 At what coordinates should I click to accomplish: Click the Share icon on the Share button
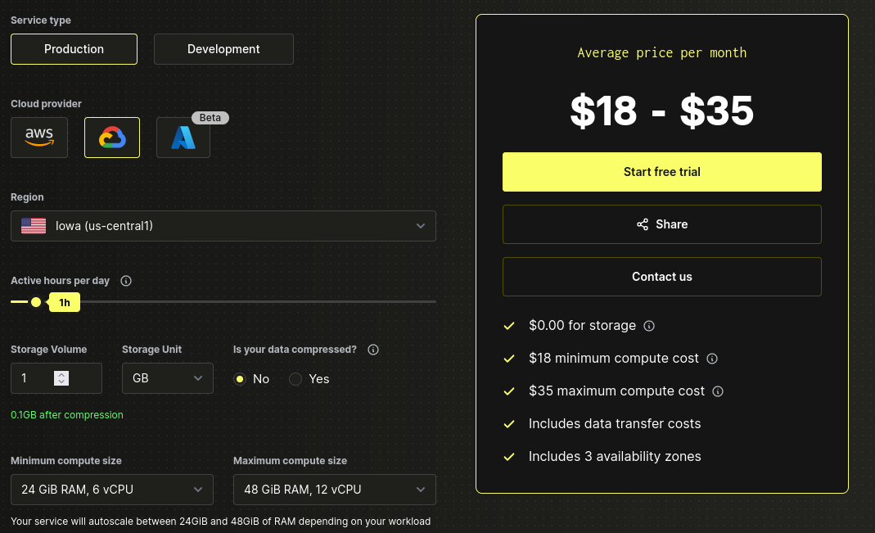point(643,224)
